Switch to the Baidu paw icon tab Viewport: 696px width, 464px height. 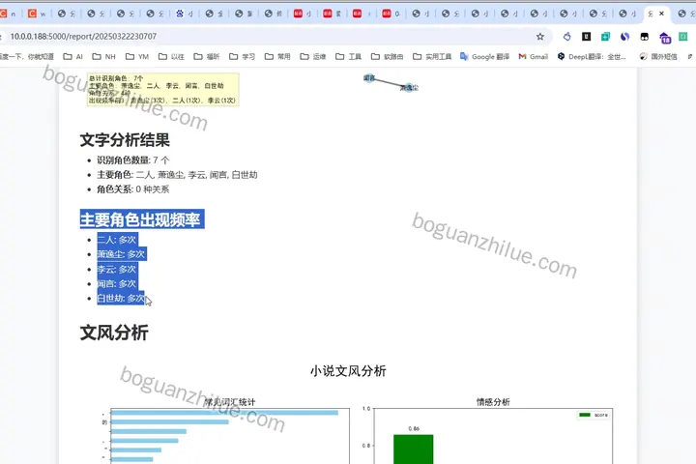tap(185, 14)
